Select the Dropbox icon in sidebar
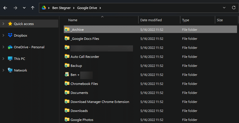 [x=10, y=35]
